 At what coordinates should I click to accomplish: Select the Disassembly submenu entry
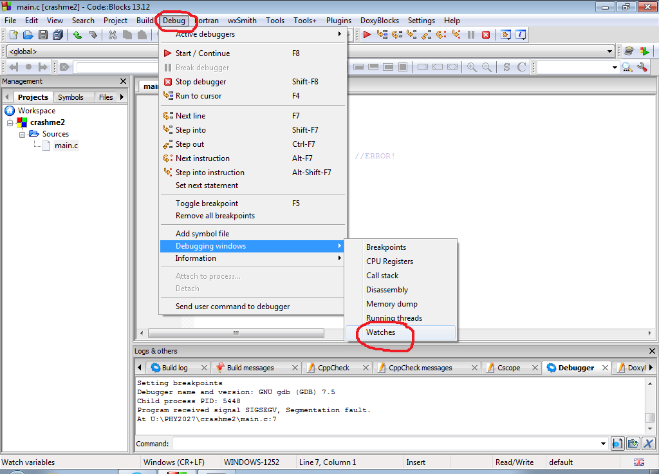coord(400,290)
